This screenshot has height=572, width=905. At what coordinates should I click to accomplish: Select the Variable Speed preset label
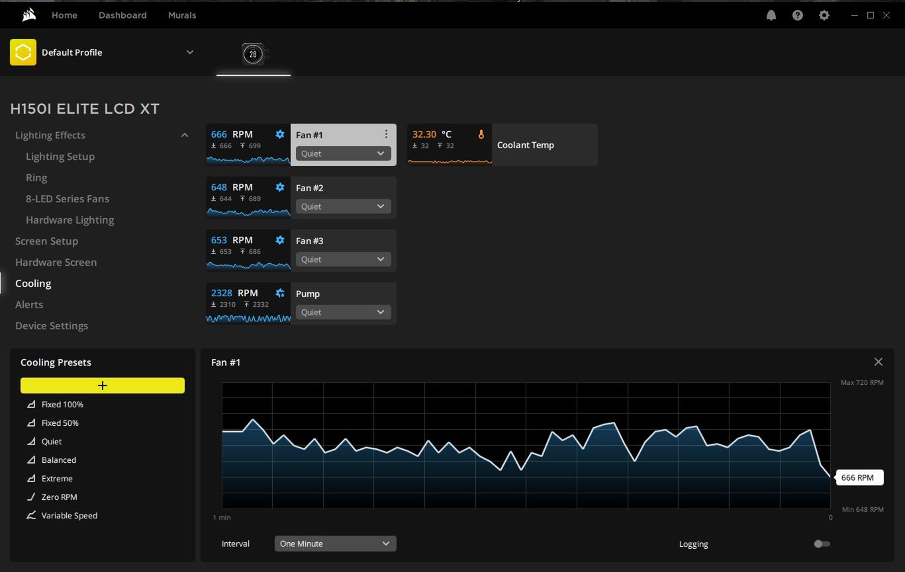click(x=70, y=515)
